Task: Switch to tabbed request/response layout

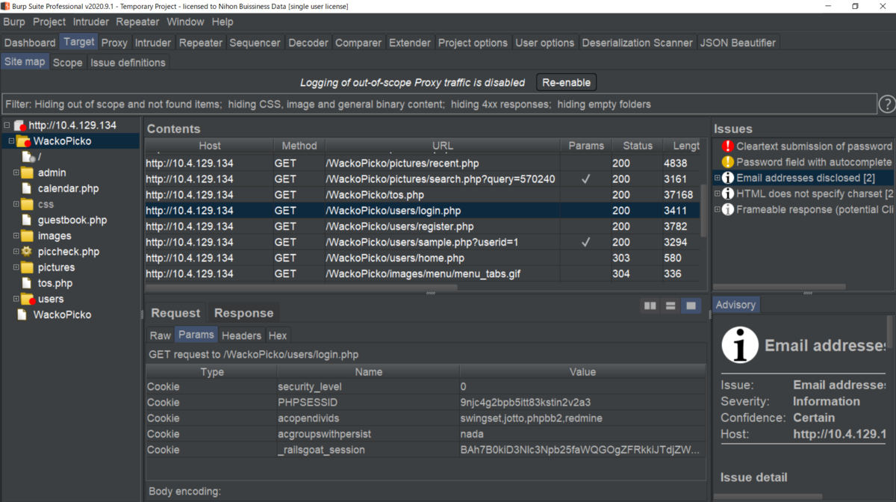Action: (x=691, y=306)
